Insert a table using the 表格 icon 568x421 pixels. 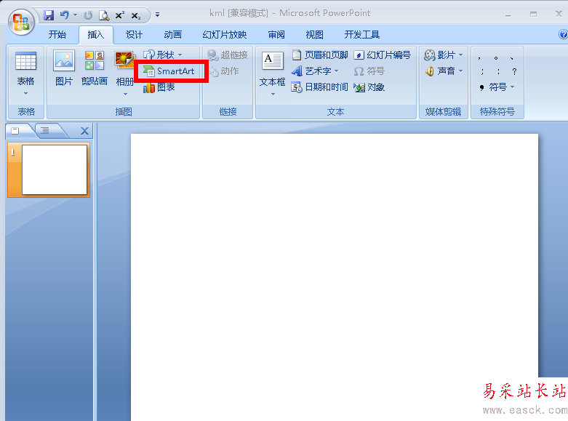25,61
